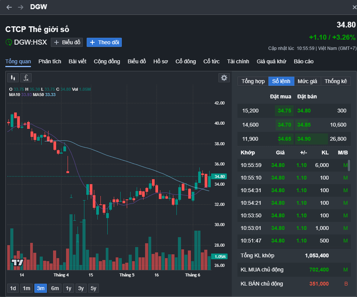This screenshot has width=357, height=297.
Task: Set chart range to 1m
Action: (26, 288)
